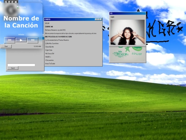Select the 'Stand By Me' entry

(x=49, y=47)
